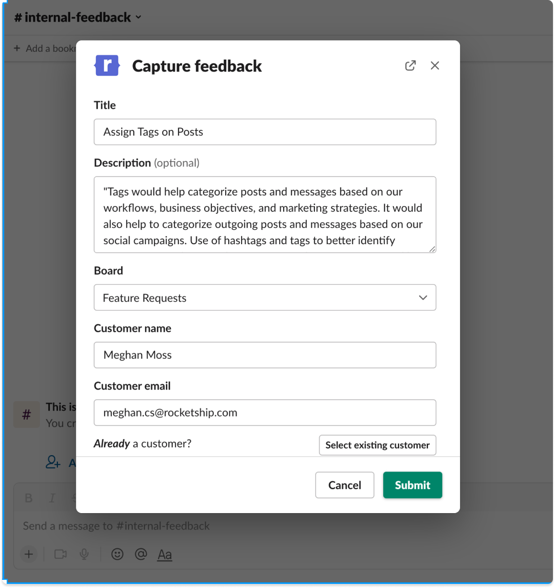Image resolution: width=555 pixels, height=588 pixels.
Task: Toggle italic formatting in message composer
Action: 52,498
